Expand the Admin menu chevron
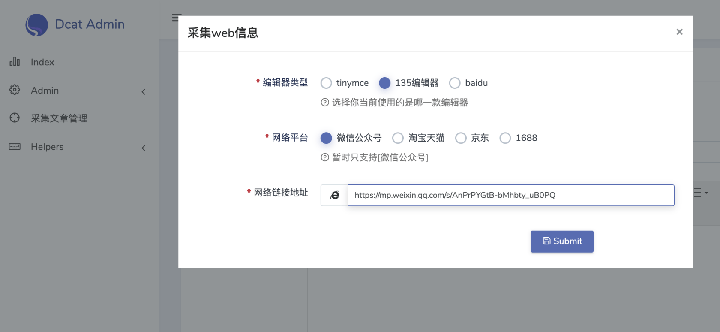The width and height of the screenshot is (720, 332). pyautogui.click(x=144, y=91)
